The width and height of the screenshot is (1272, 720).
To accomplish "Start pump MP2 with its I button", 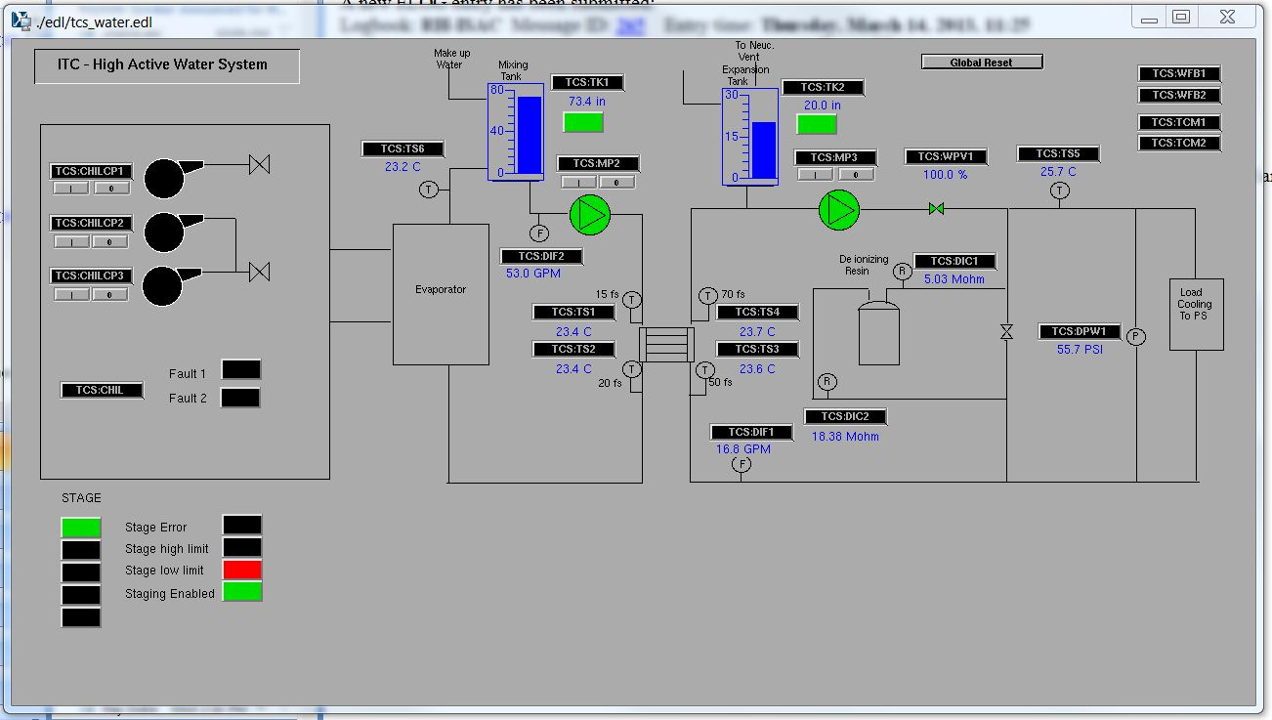I will click(578, 182).
